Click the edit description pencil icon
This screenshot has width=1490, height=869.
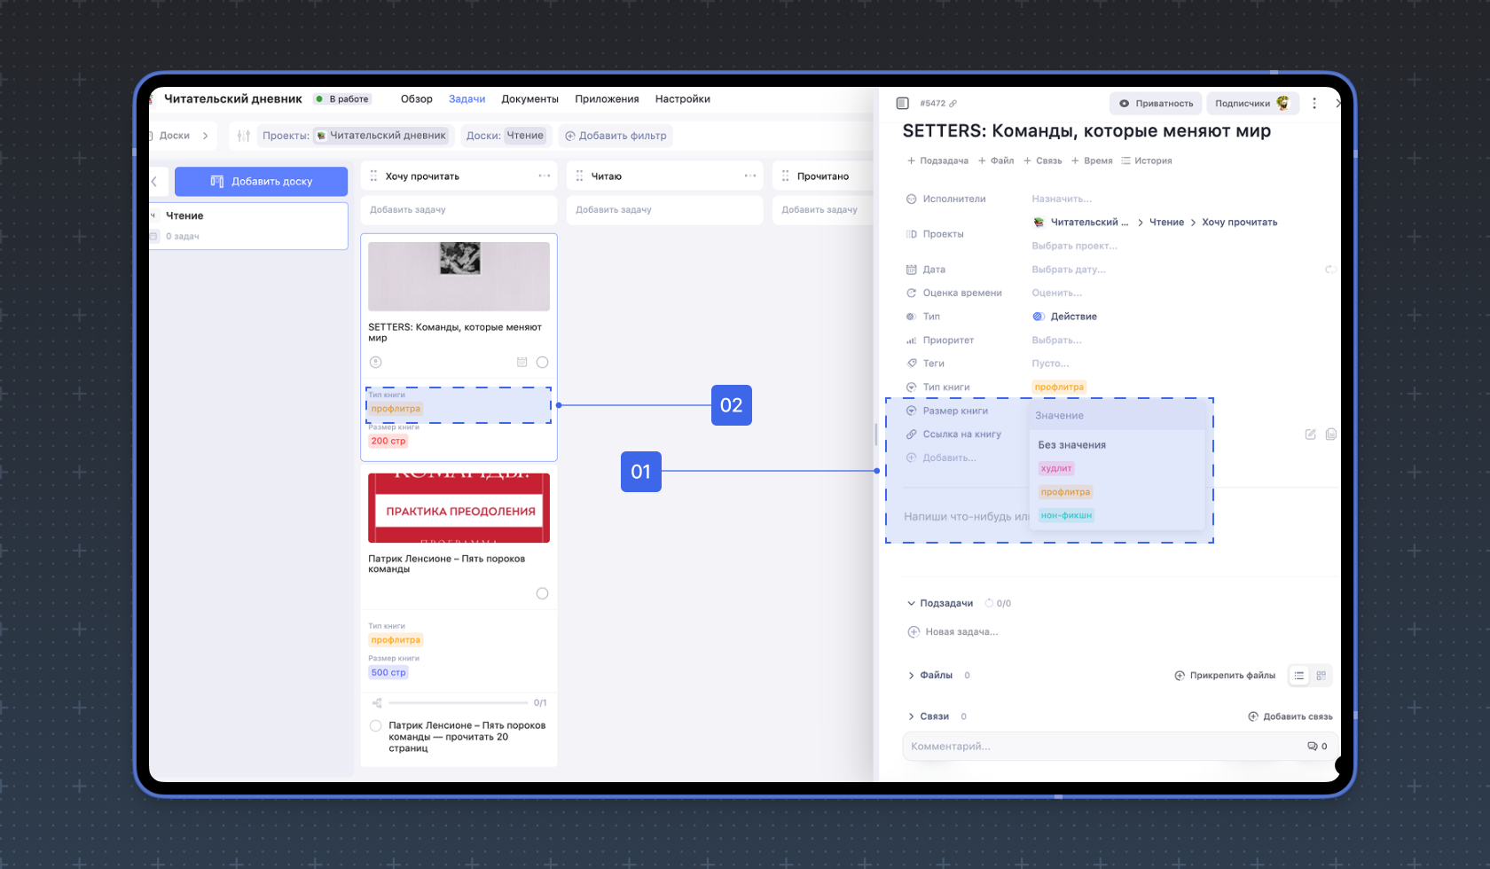pyautogui.click(x=1310, y=434)
